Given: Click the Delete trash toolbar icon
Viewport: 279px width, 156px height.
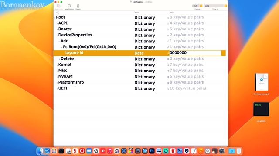Looking at the screenshot, I should [x=78, y=6].
